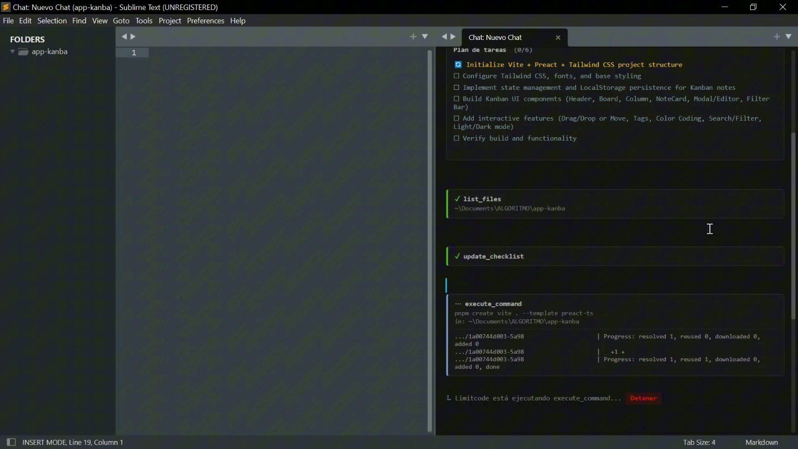
Task: Check Configure Tailwind CSS task checkbox
Action: tap(456, 76)
